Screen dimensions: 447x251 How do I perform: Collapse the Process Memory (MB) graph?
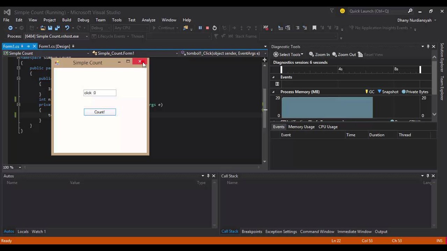(x=273, y=92)
